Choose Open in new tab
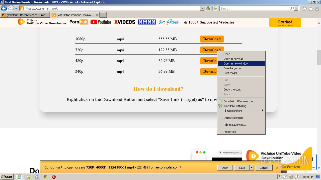This screenshot has height=180, width=321. (241, 59)
